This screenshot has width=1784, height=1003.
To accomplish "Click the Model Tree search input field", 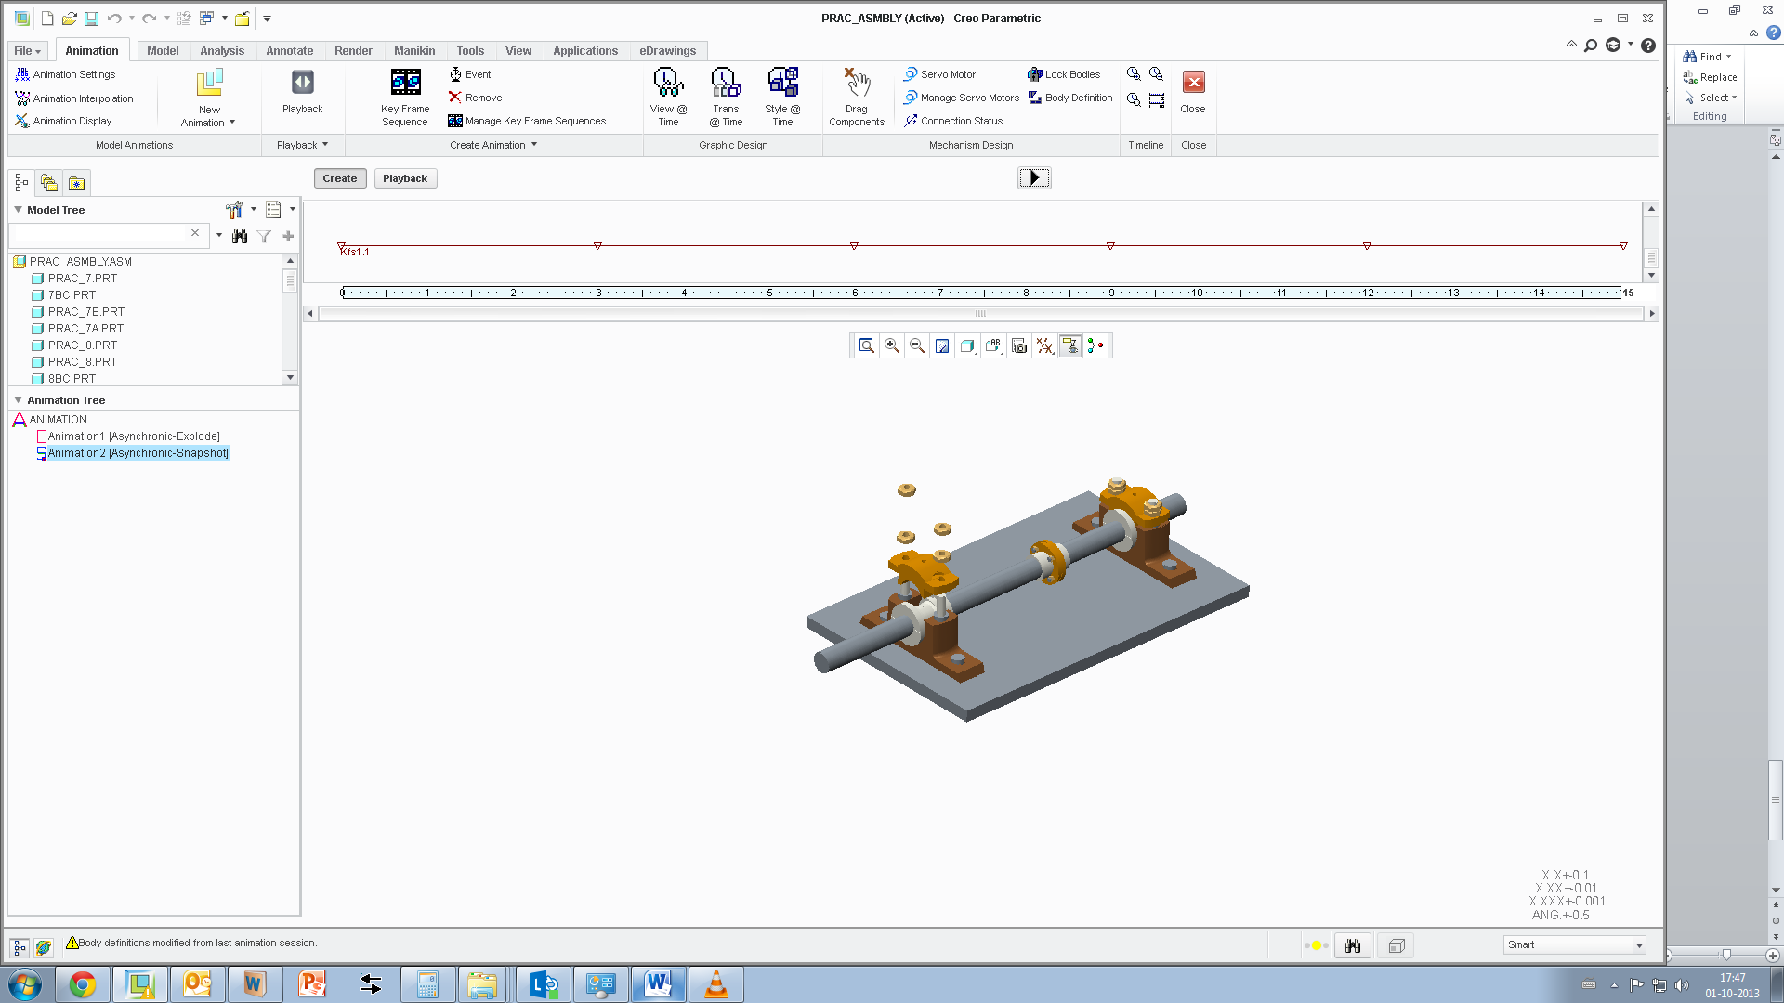I will pos(99,235).
